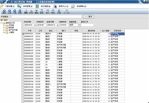Image resolution: width=149 pixels, height=103 pixels.
Task: Click the current row indicator arrow
Action: click(x=23, y=34)
